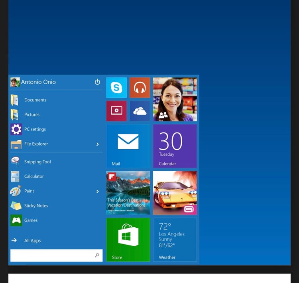Open the Video tile
The image size is (299, 283).
tap(116, 111)
